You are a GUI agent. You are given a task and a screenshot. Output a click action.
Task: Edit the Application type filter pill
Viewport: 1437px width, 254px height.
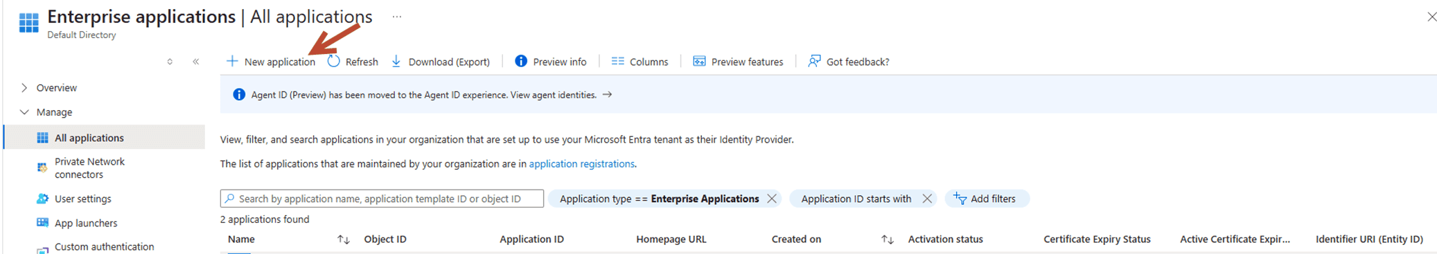click(659, 199)
